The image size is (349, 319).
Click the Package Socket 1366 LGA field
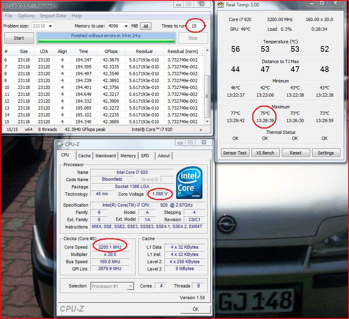coord(132,186)
